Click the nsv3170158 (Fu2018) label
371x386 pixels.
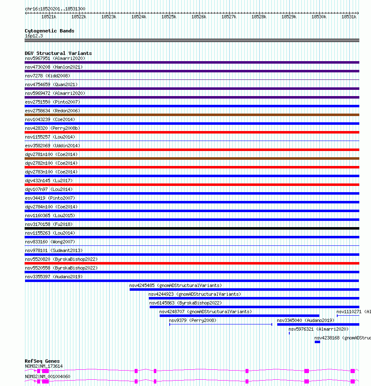tap(49, 224)
